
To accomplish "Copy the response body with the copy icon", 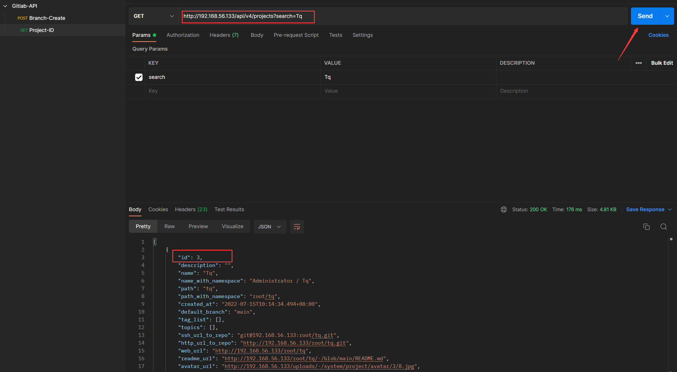I will [646, 227].
